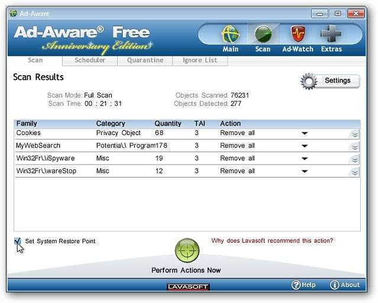Sort by Quantity column header

click(168, 124)
